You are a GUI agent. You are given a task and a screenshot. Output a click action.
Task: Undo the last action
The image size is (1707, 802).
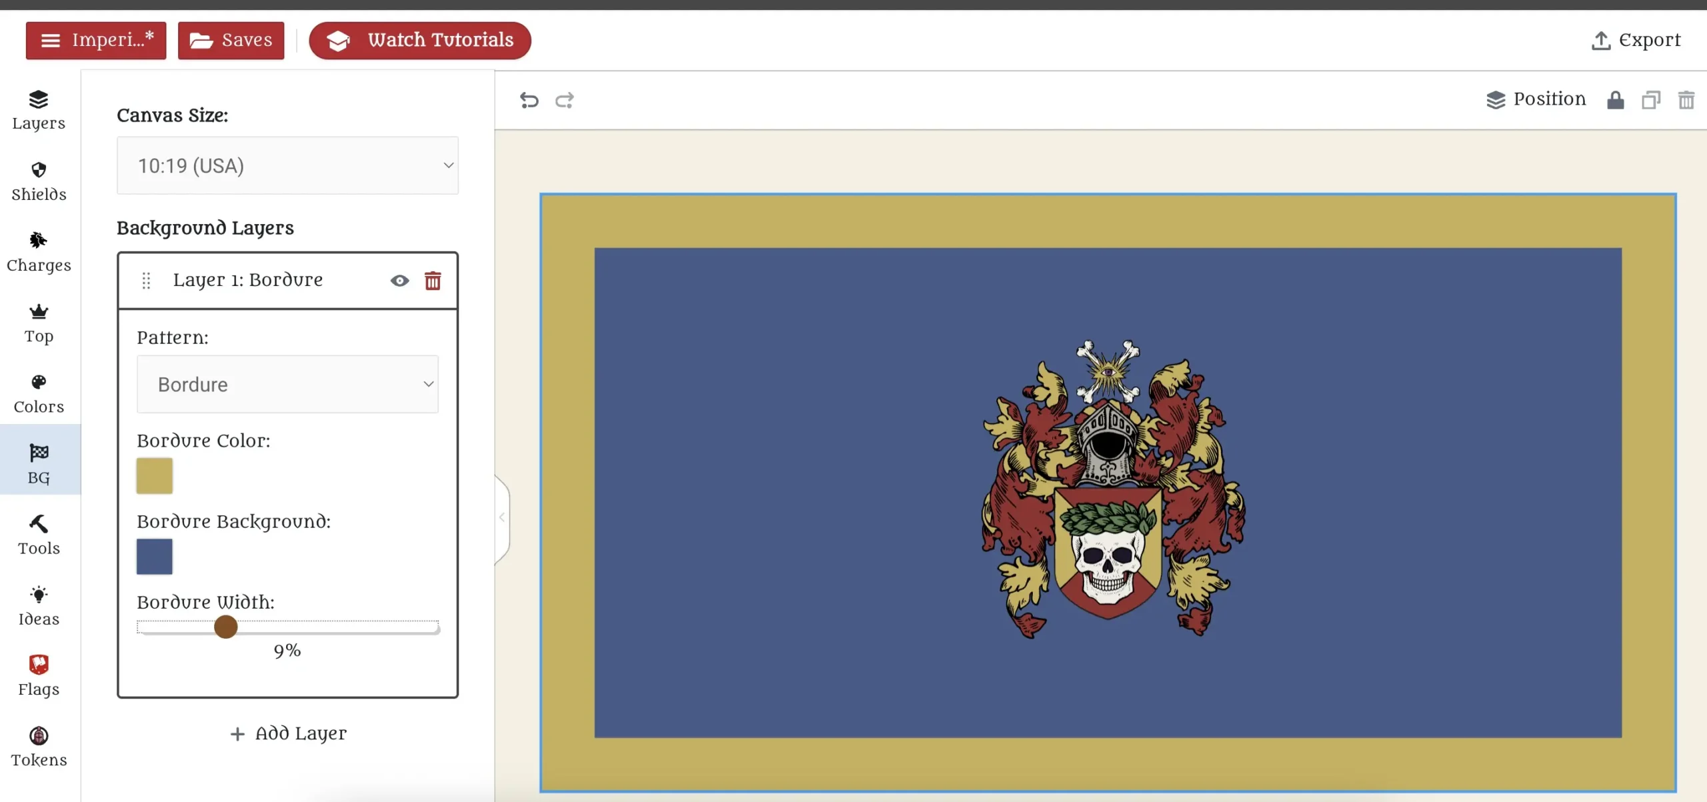(x=529, y=100)
